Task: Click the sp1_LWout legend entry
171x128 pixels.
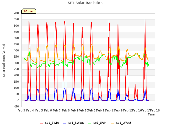Action: [121, 123]
